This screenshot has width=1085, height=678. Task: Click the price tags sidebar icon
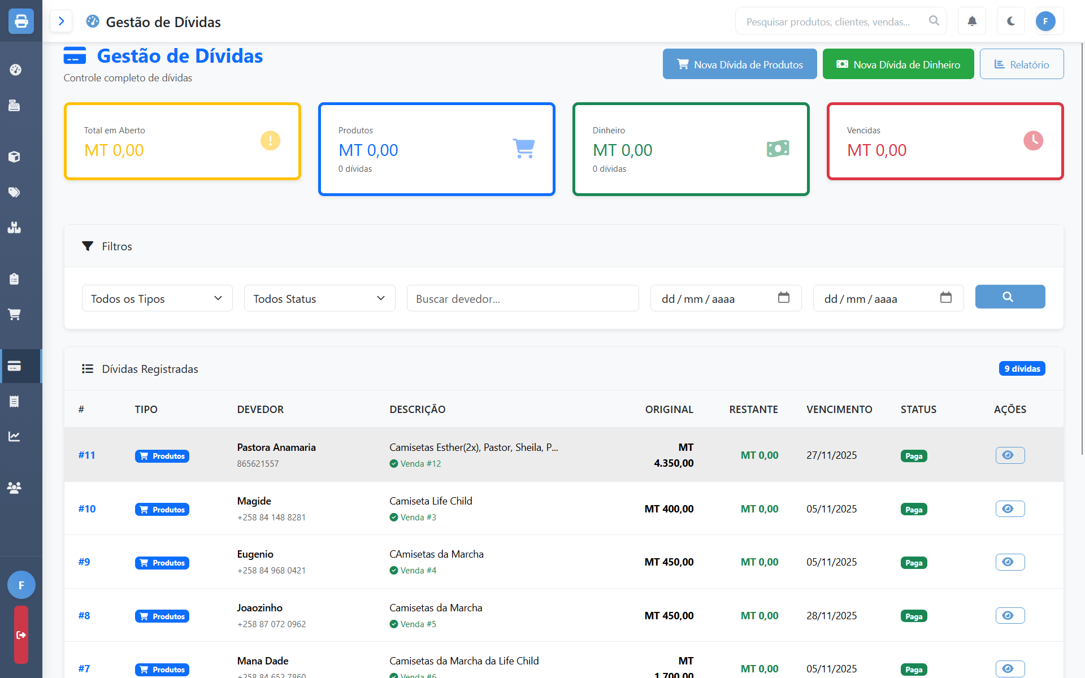click(x=15, y=192)
